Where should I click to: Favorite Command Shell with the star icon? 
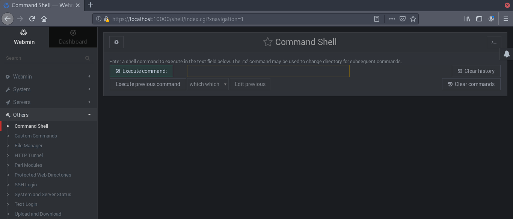pyautogui.click(x=267, y=42)
